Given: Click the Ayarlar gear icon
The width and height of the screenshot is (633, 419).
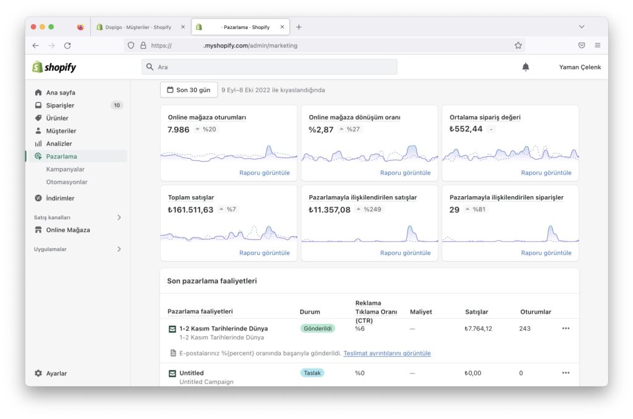Looking at the screenshot, I should pyautogui.click(x=38, y=373).
